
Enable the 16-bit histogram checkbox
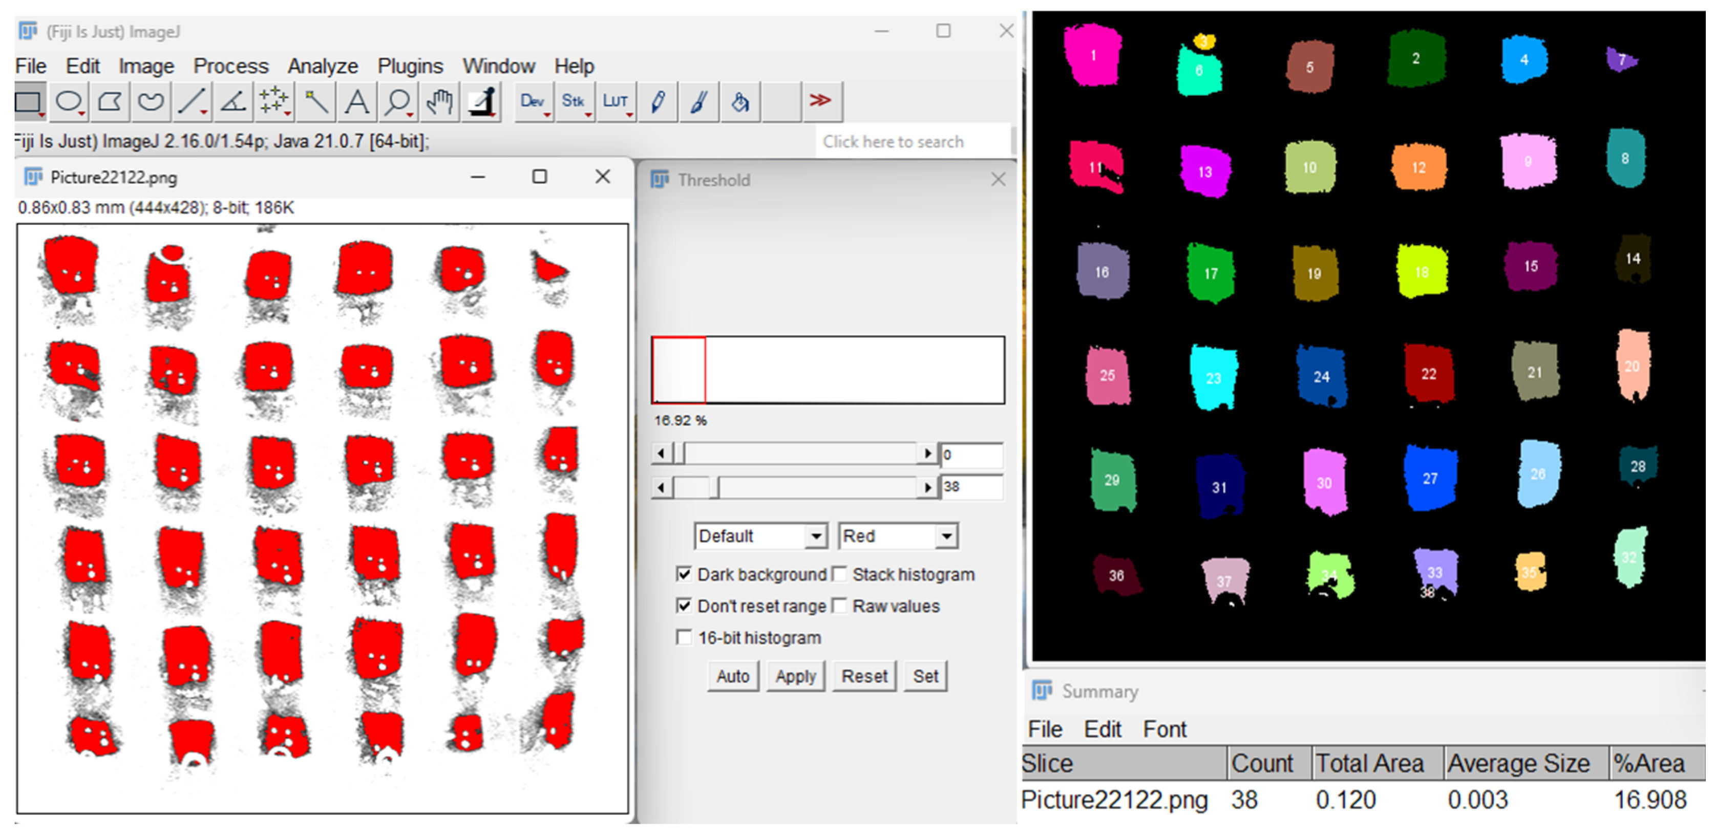click(684, 637)
